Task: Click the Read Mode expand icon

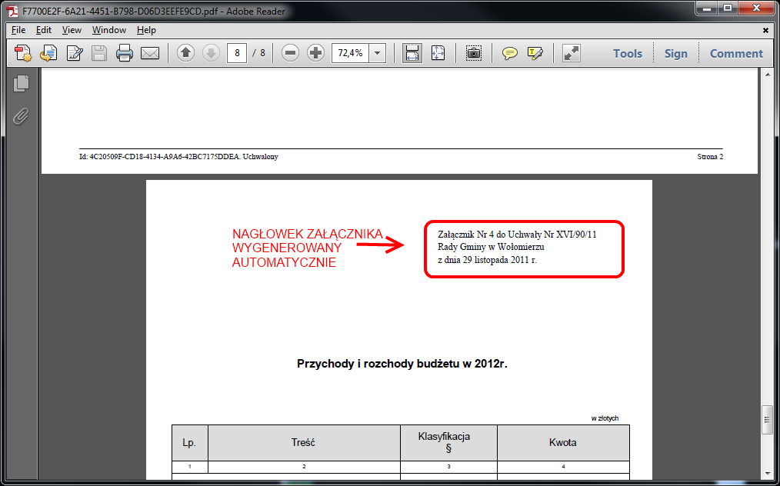Action: tap(572, 53)
